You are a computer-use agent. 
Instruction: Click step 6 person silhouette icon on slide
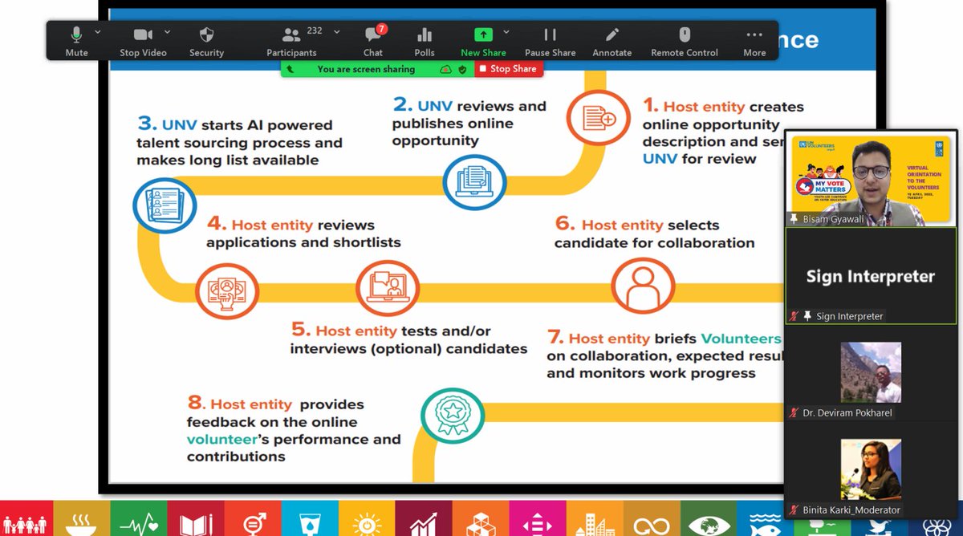[x=643, y=287]
